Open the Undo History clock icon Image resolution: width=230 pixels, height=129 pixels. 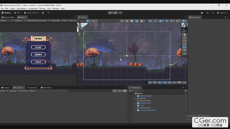[x=208, y=13]
